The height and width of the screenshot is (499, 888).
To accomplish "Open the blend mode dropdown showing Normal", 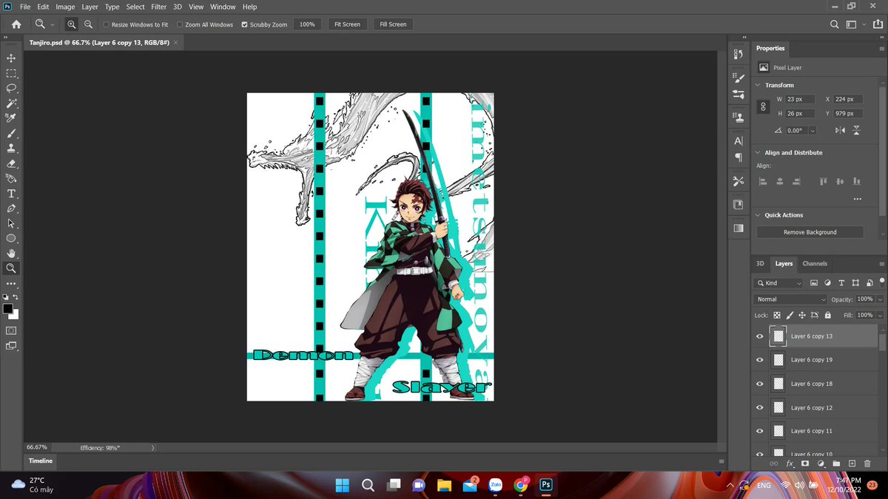I will [x=789, y=299].
